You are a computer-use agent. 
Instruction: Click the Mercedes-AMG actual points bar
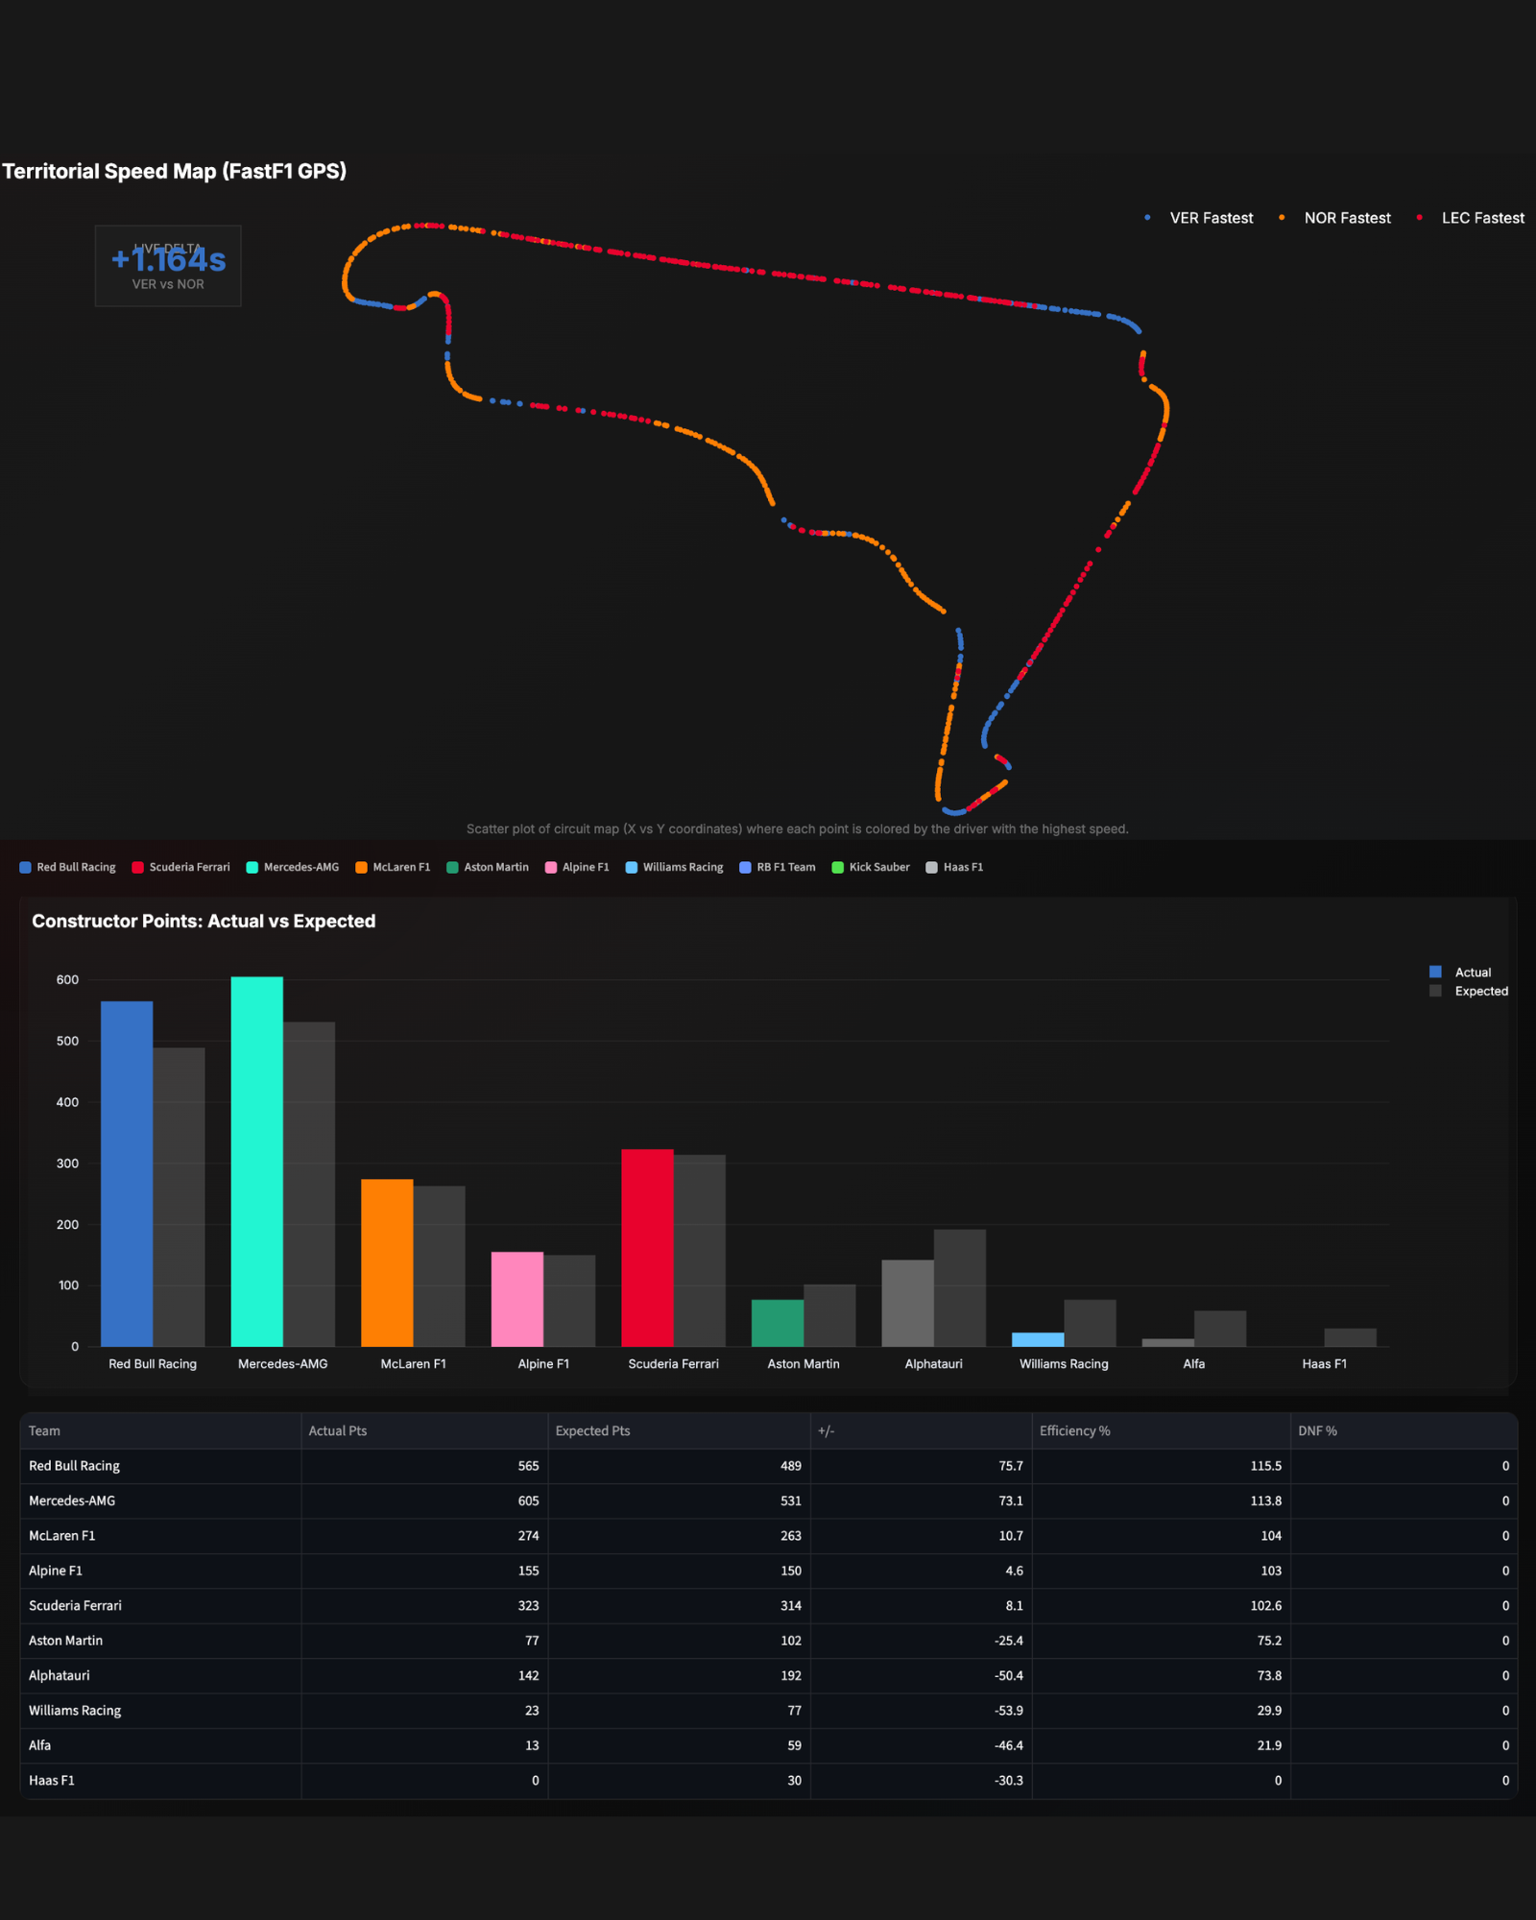pos(257,1162)
